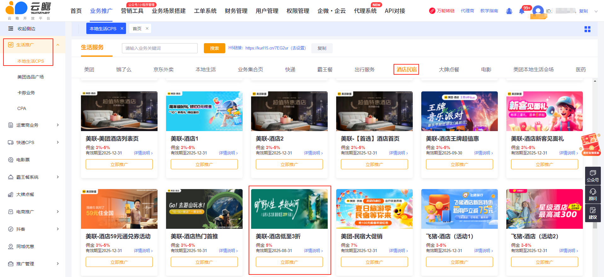Open 美团选品广场 in the sidebar
This screenshot has width=604, height=277.
point(31,77)
